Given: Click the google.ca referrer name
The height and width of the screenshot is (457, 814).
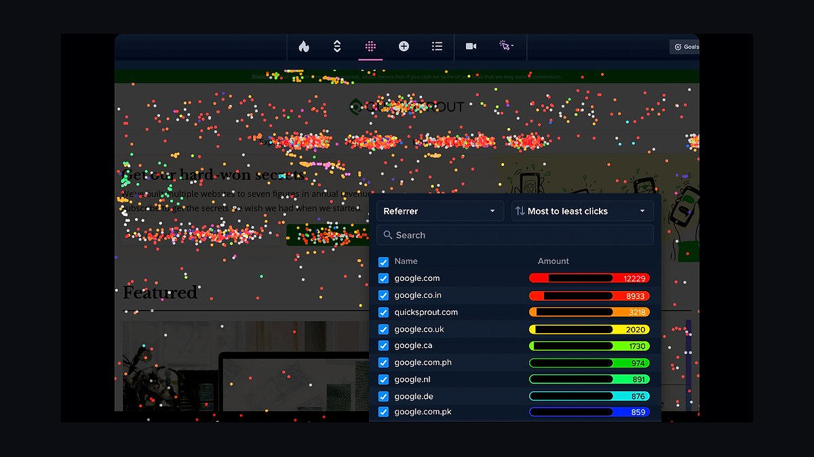Looking at the screenshot, I should click(413, 346).
